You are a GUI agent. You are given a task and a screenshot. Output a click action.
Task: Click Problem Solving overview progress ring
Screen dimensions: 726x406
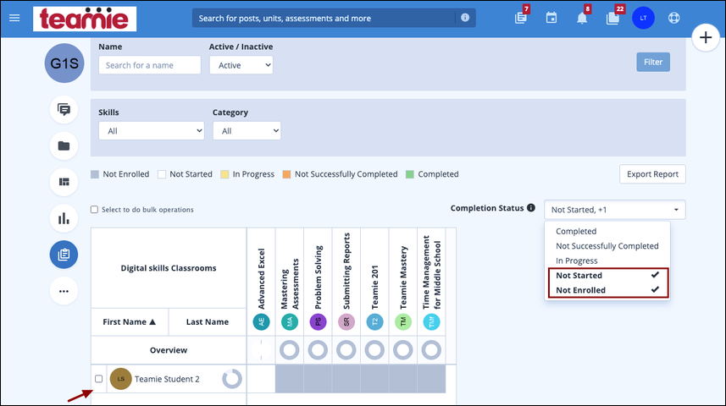tap(318, 350)
